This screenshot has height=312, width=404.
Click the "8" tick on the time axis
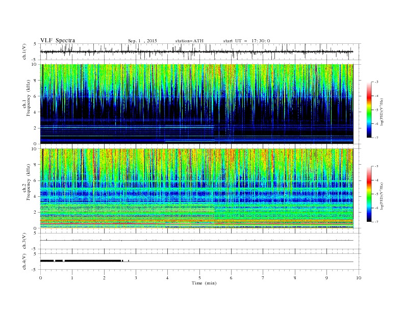tap(295, 278)
